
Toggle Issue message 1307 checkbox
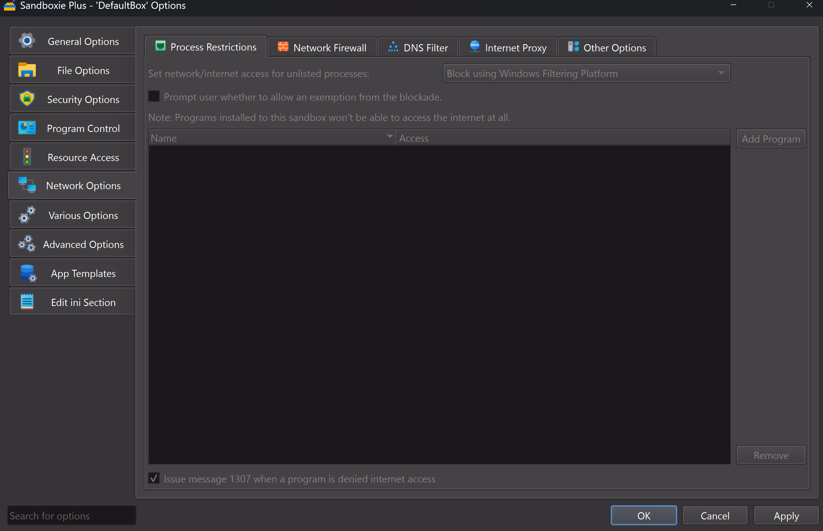pyautogui.click(x=154, y=478)
